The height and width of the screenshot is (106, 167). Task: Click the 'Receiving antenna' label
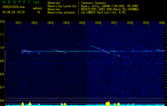click(x=61, y=12)
